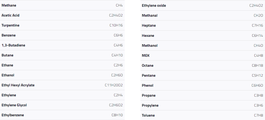265x120 pixels.
Task: Select the 1,3-Butadiene row
Action: click(x=62, y=45)
